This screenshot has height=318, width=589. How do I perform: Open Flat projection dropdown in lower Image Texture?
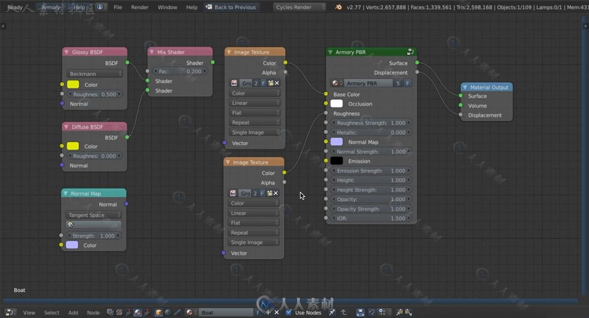(x=253, y=223)
